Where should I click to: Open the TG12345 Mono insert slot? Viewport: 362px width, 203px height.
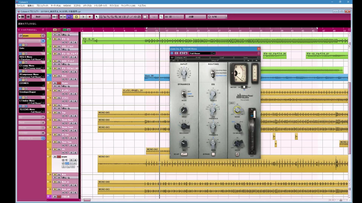tap(32, 111)
